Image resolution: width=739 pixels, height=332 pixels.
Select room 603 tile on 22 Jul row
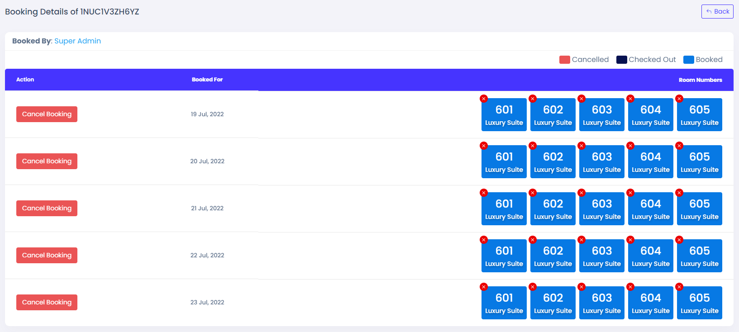(x=602, y=256)
